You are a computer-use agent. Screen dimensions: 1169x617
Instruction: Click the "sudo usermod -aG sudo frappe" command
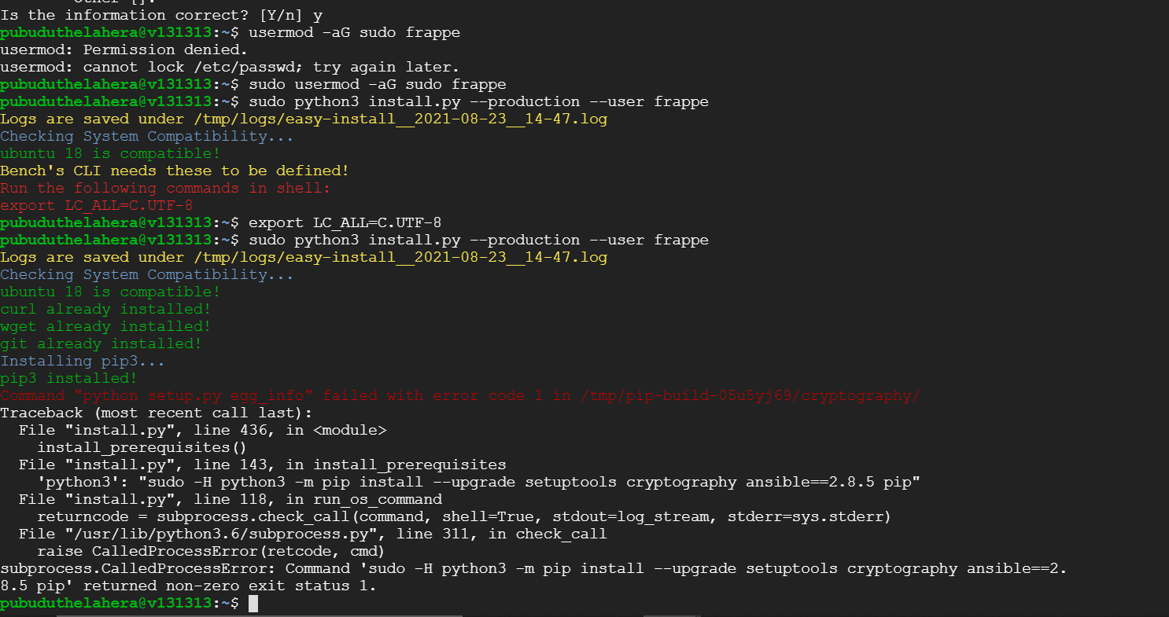(x=377, y=84)
